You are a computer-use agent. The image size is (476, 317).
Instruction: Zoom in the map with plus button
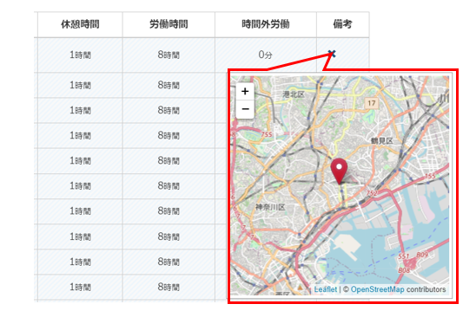245,92
